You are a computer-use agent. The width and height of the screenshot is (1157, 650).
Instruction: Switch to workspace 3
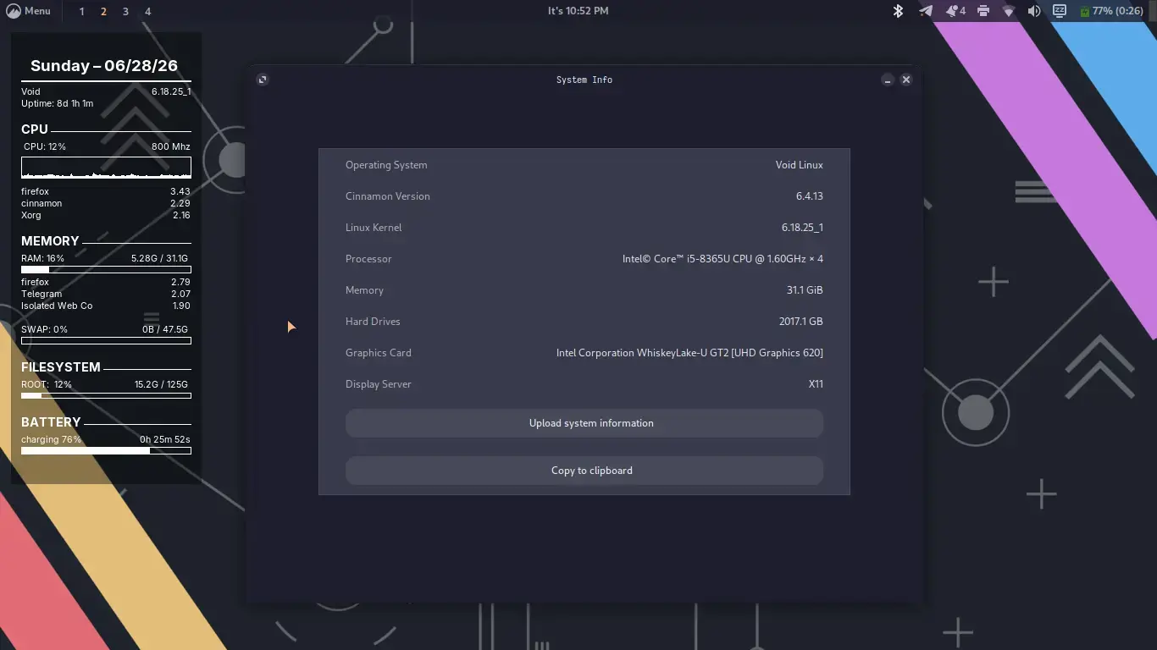[x=125, y=12]
